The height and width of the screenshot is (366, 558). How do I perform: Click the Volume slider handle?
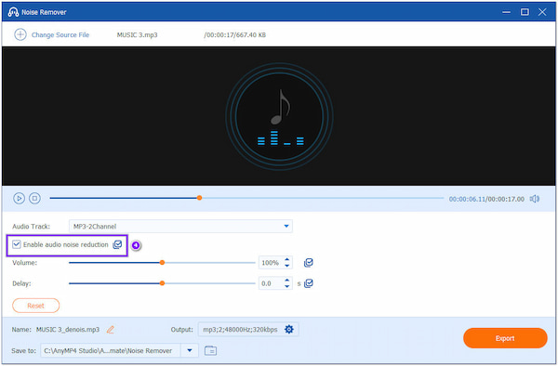[x=162, y=263]
